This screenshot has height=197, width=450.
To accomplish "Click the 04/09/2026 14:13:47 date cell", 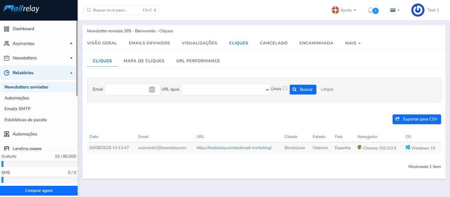I will point(109,148).
